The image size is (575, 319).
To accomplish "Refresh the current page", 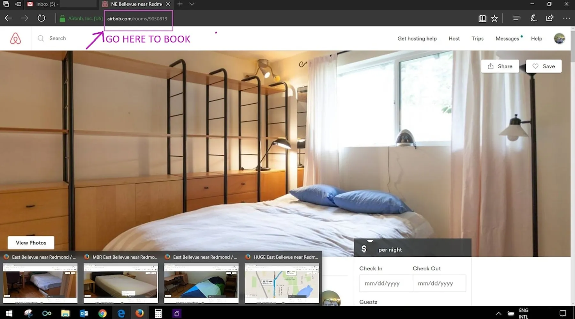I will tap(41, 18).
